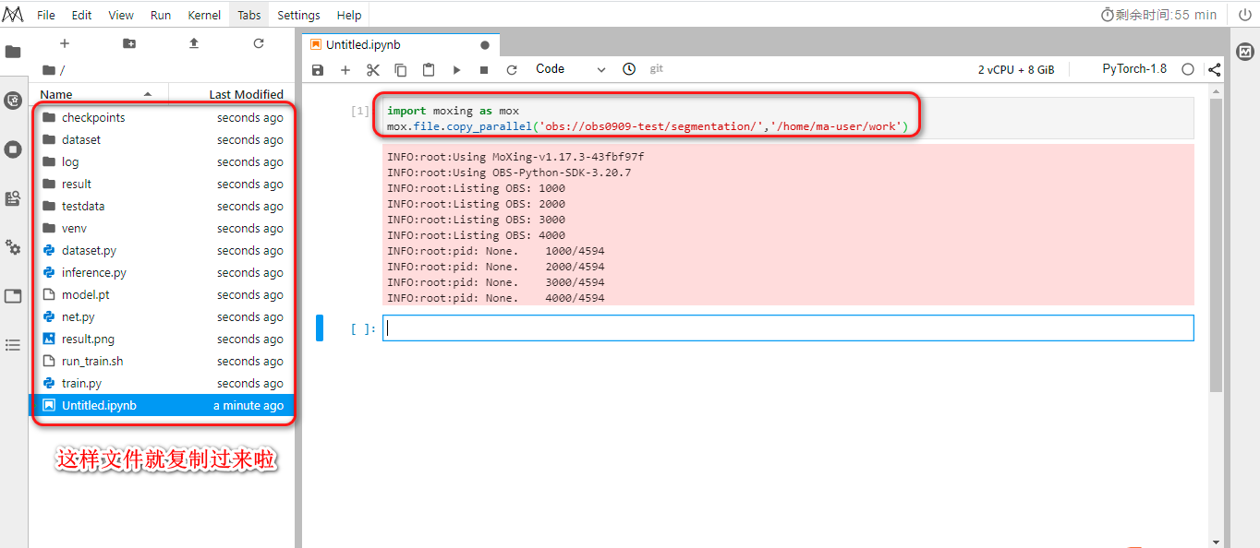
Task: Select the run_train.sh file
Action: 162,361
